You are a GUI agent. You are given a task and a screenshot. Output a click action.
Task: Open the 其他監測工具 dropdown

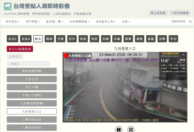[x=106, y=22]
